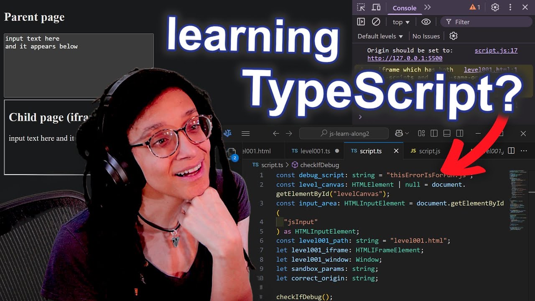Toggle the primary side bar layout icon

pyautogui.click(x=434, y=133)
